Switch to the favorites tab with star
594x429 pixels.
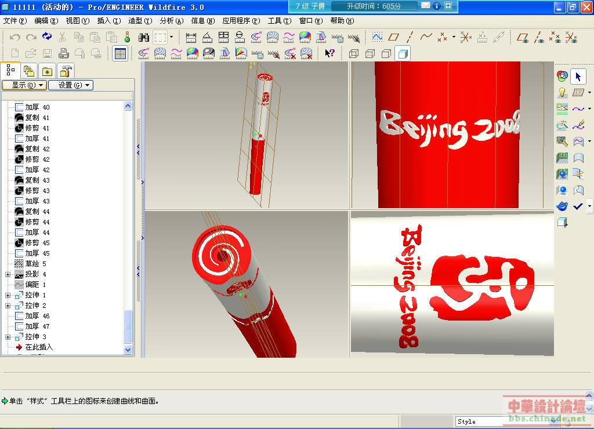[47, 71]
